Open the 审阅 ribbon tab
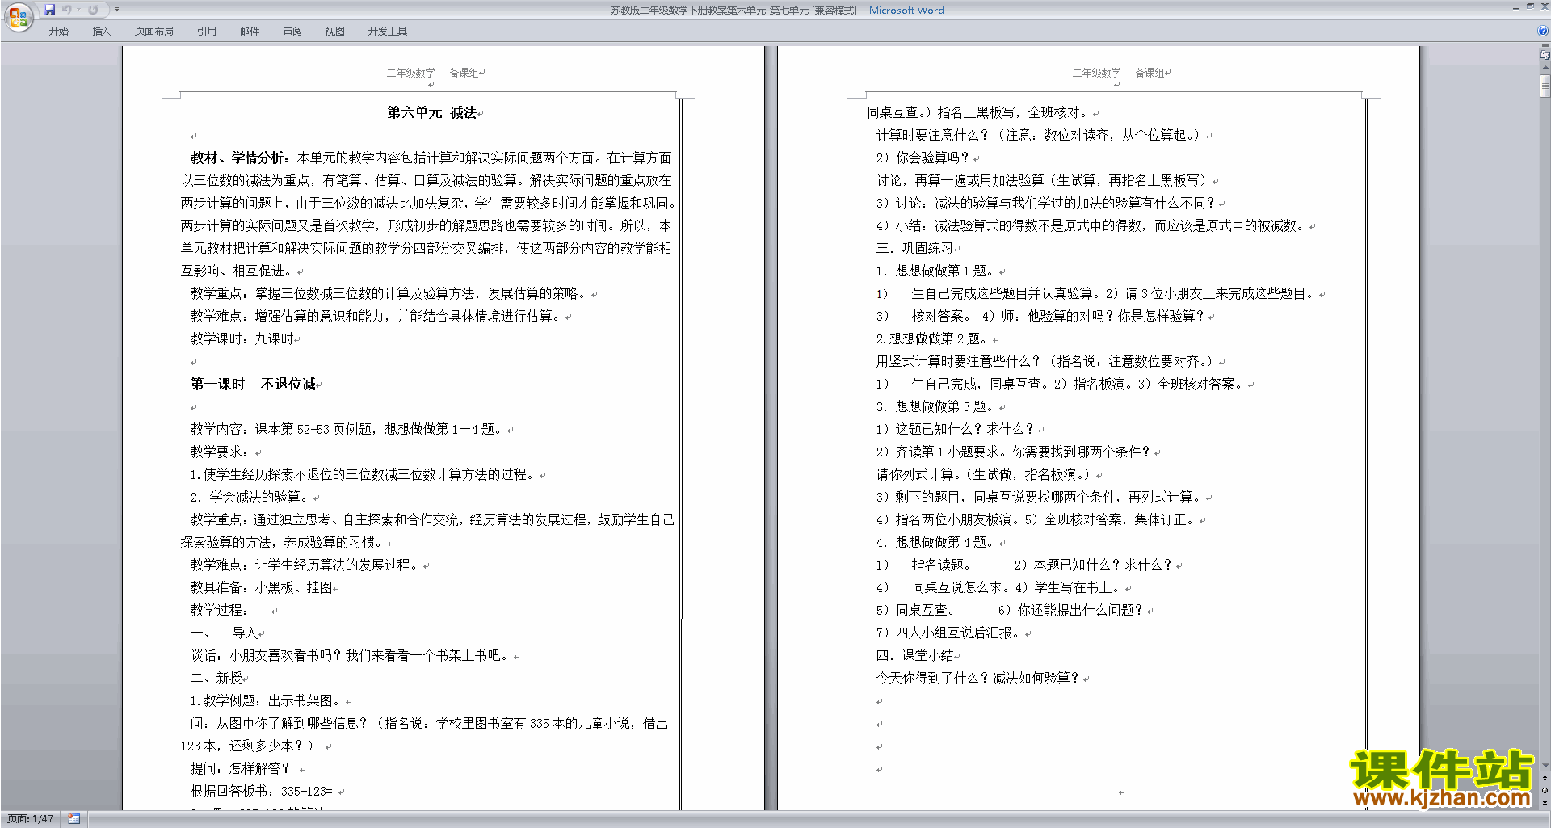The height and width of the screenshot is (828, 1551). click(292, 32)
